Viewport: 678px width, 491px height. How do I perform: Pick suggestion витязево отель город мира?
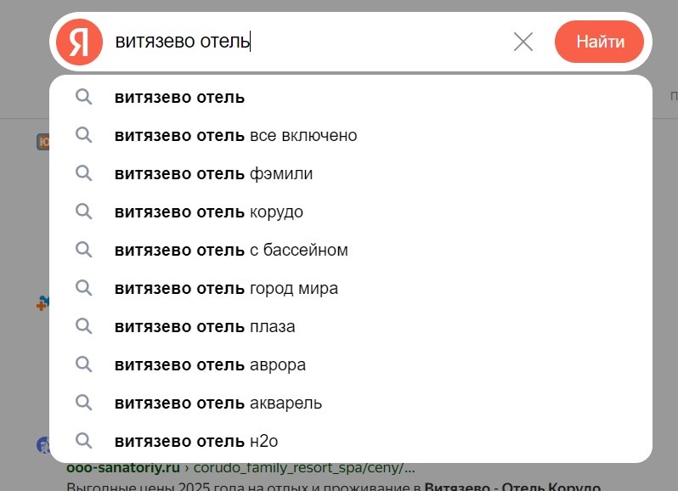tap(351, 288)
